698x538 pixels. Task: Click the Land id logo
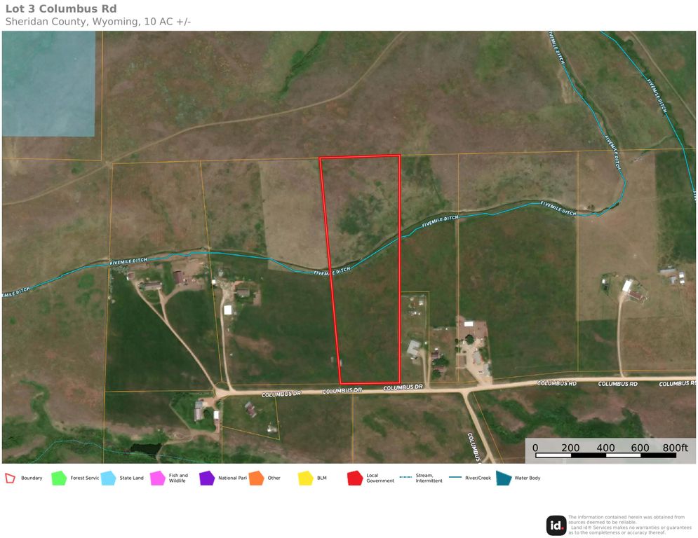point(556,525)
